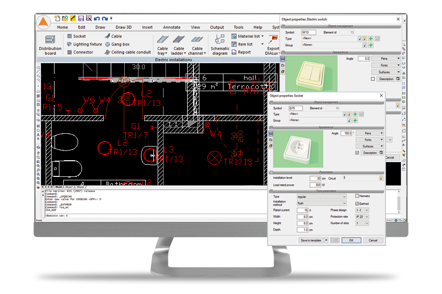Select the Cable ladder tool
442x294 pixels.
click(179, 45)
